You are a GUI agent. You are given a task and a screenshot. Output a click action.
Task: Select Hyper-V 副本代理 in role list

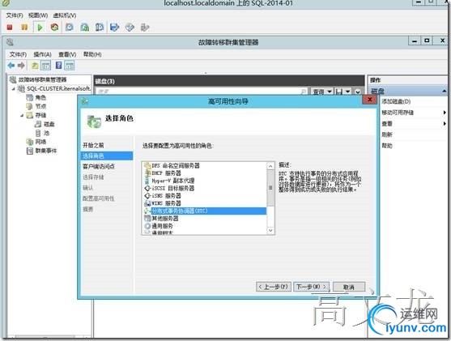tap(172, 181)
